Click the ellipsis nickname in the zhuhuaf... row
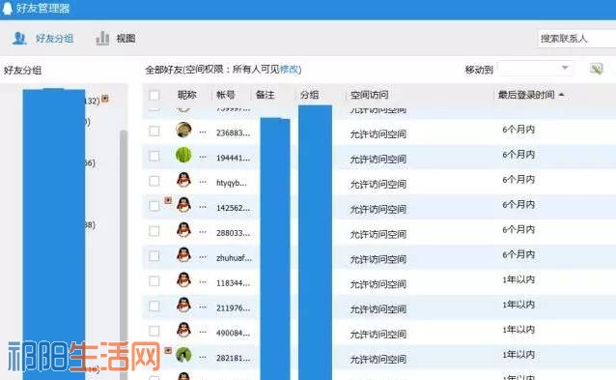This screenshot has width=616, height=380. 203,257
